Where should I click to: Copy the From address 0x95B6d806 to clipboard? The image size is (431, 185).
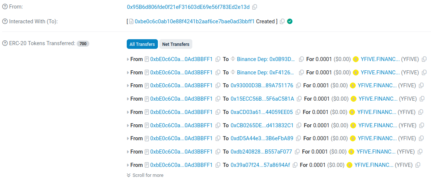255,7
